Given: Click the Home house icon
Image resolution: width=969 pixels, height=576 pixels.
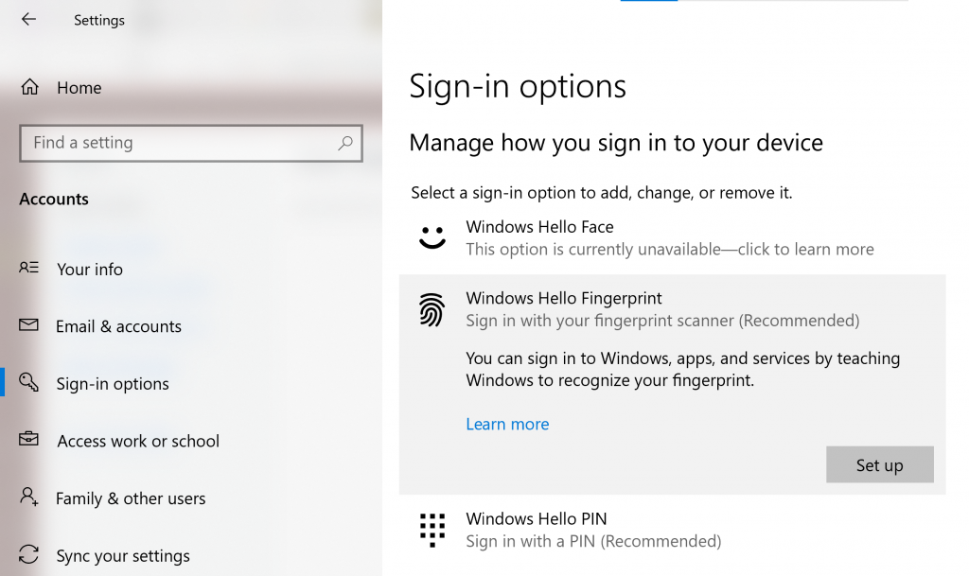Looking at the screenshot, I should (x=29, y=87).
